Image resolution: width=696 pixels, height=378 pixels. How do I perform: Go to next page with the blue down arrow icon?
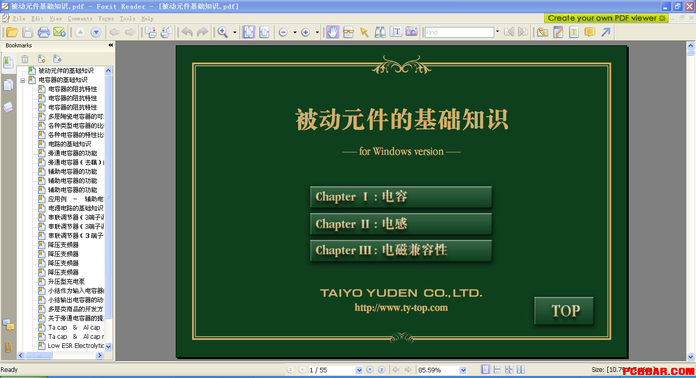[x=96, y=32]
